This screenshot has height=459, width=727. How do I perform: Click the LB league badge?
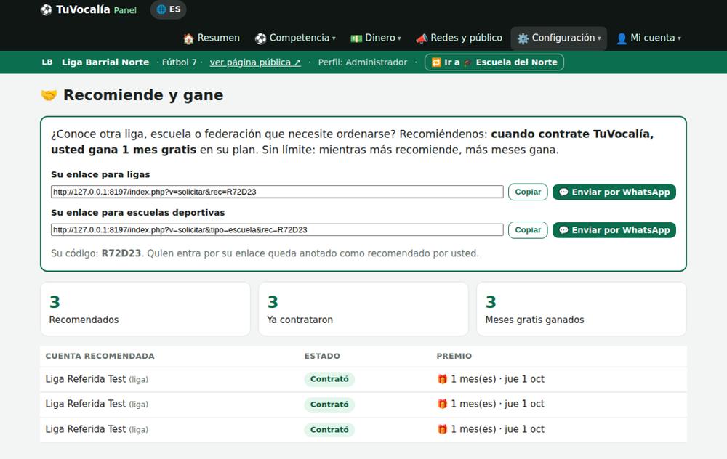(x=47, y=62)
